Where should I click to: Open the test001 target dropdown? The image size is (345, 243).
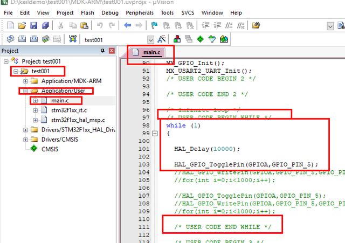[x=151, y=40]
